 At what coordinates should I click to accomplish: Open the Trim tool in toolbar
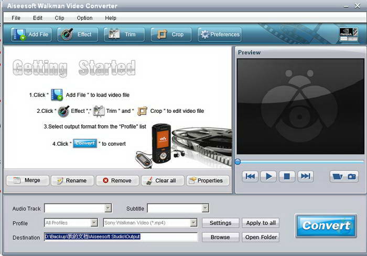124,34
